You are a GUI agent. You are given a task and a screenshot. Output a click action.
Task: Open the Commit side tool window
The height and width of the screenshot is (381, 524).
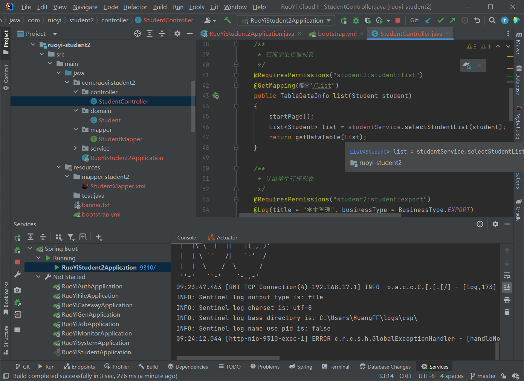pyautogui.click(x=6, y=77)
